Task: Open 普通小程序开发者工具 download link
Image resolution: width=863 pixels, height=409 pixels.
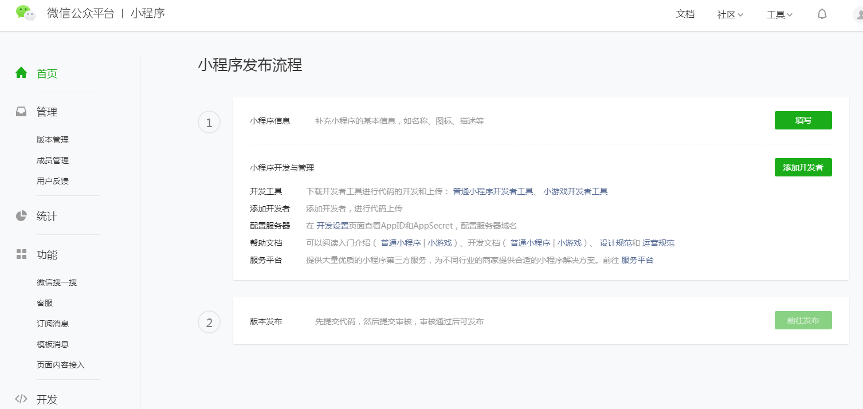Action: click(493, 191)
